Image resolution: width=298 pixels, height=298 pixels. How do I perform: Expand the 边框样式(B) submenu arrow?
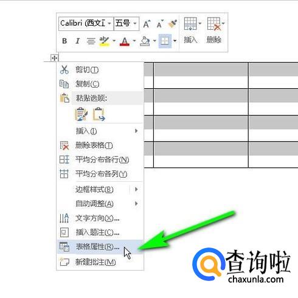pos(136,189)
